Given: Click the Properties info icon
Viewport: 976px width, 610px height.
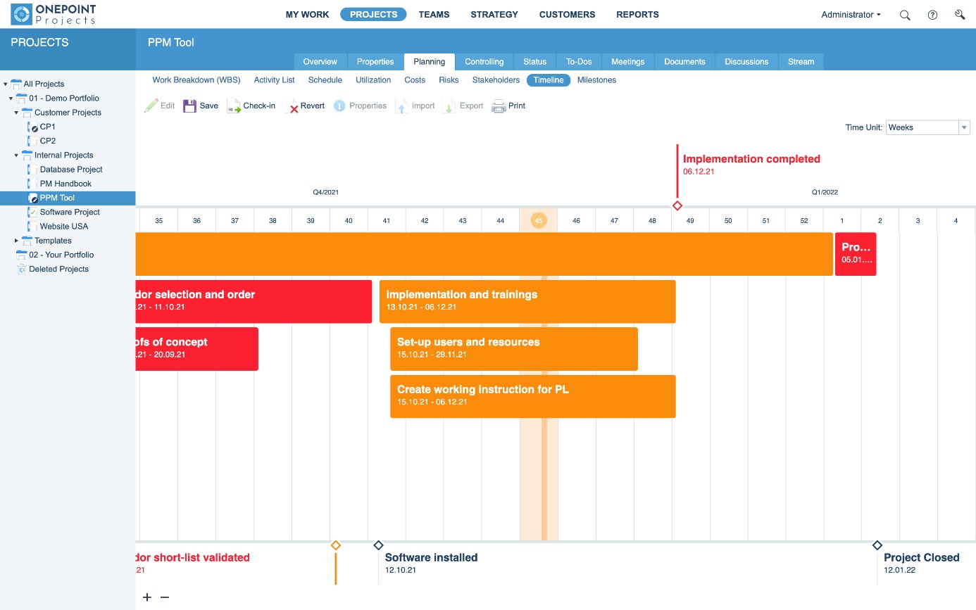Looking at the screenshot, I should pyautogui.click(x=339, y=106).
